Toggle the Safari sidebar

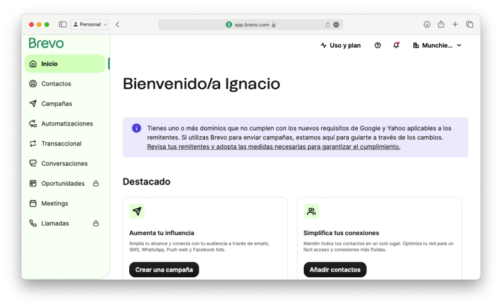[x=63, y=24]
